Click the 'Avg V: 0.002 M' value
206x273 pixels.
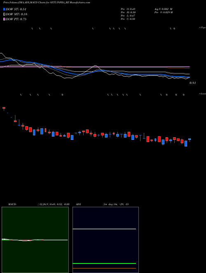pos(163,9)
